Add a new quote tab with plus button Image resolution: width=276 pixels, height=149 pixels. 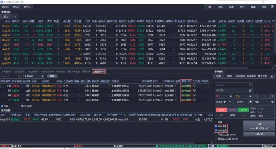[14, 17]
